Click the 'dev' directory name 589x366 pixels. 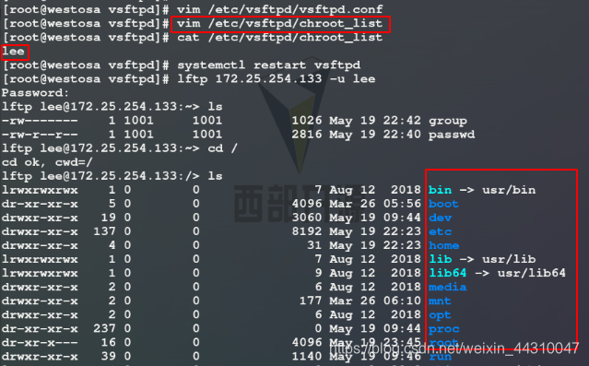click(440, 218)
